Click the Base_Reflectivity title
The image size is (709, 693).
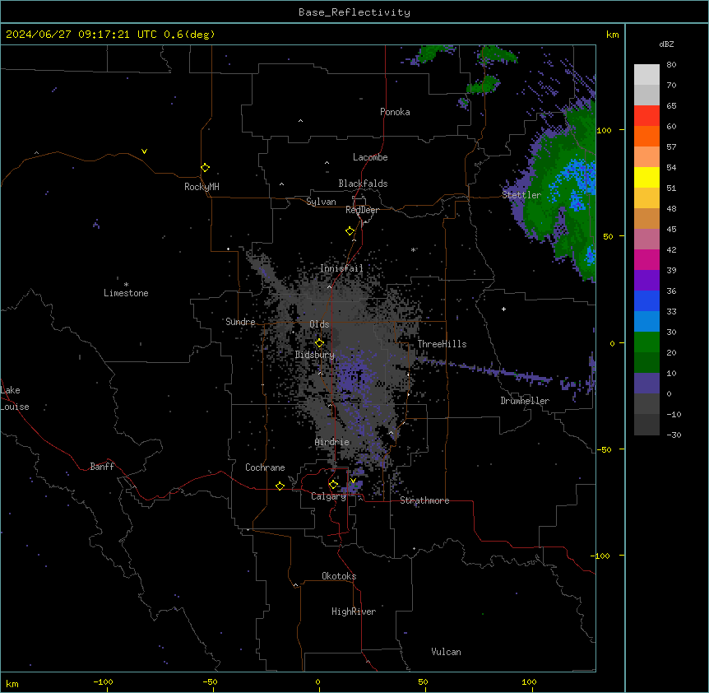pos(354,12)
